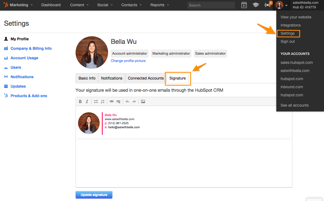Expand the Marketing product dropdown
Viewport: 324px width, 201px height.
pyautogui.click(x=32, y=5)
